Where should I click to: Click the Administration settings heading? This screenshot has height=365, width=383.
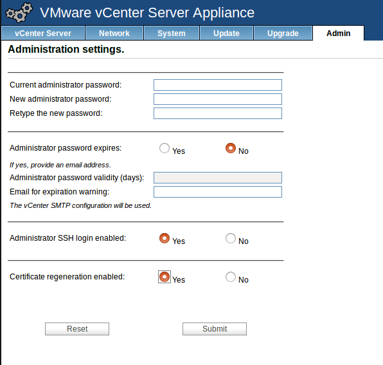tap(66, 49)
